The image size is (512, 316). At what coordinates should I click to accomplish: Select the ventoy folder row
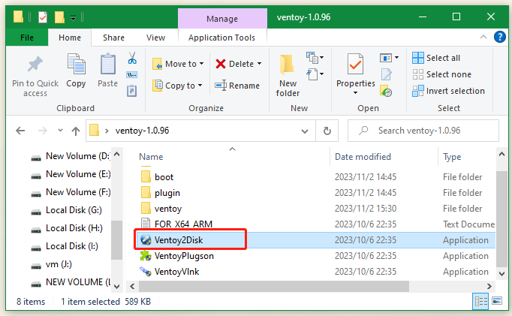(315, 208)
